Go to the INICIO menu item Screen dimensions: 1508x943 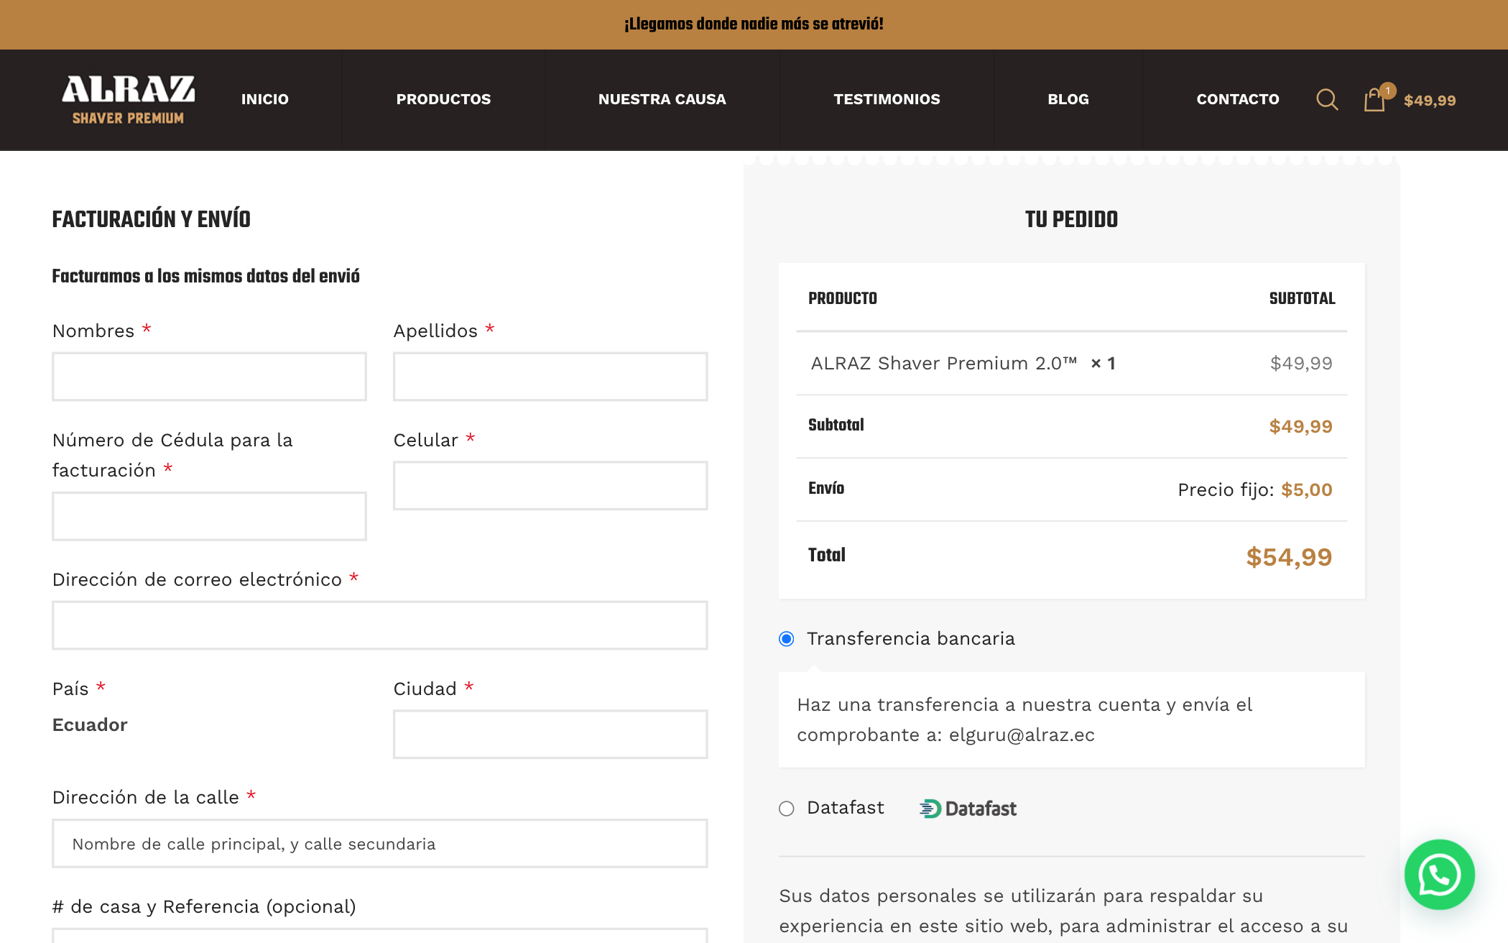tap(265, 99)
